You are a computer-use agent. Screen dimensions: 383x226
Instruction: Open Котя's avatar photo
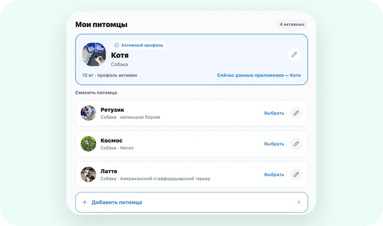click(x=94, y=54)
